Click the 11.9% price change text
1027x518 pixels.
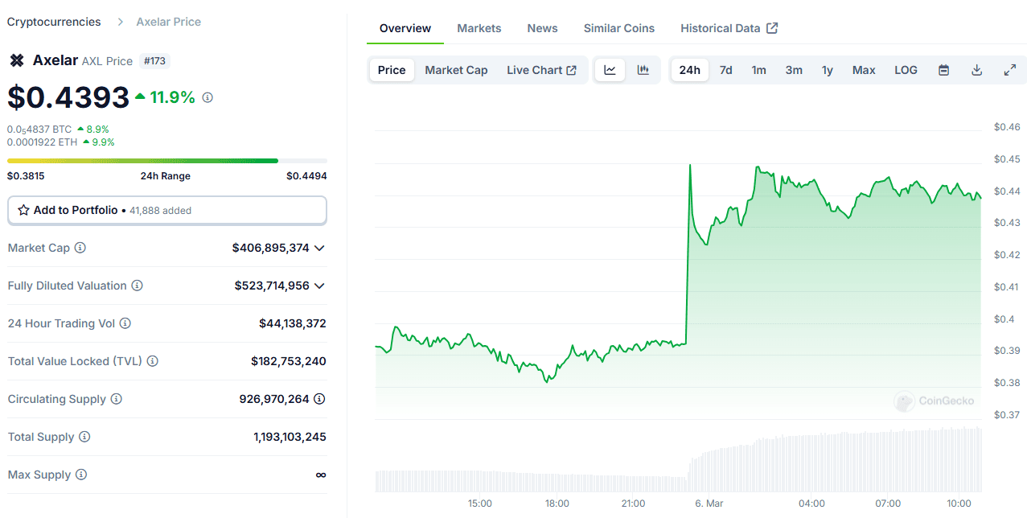tap(172, 97)
